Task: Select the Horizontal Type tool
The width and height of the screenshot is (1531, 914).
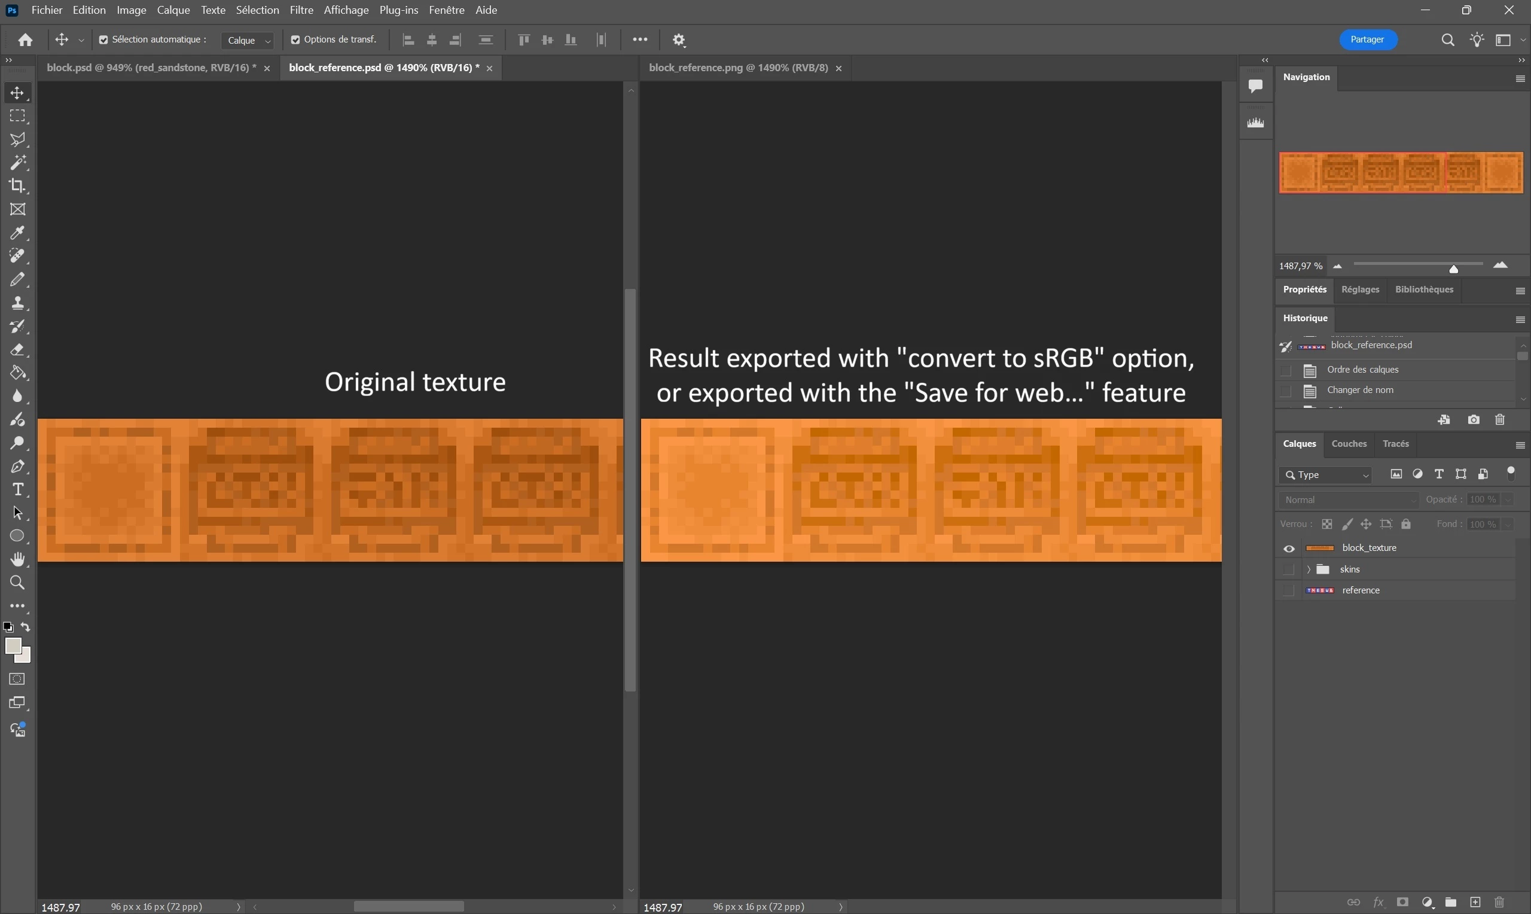Action: (x=17, y=490)
